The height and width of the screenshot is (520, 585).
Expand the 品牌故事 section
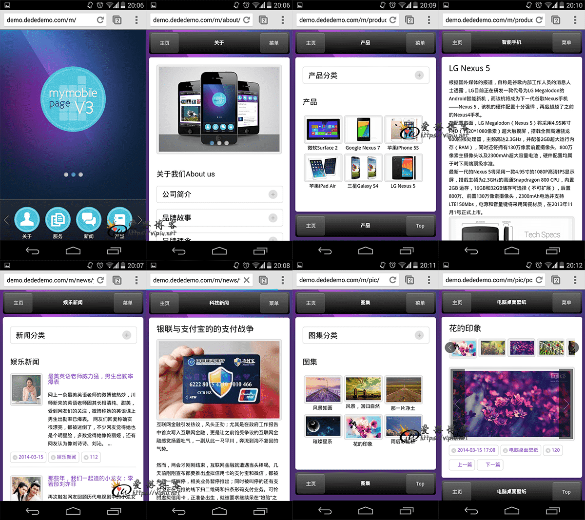tap(219, 218)
